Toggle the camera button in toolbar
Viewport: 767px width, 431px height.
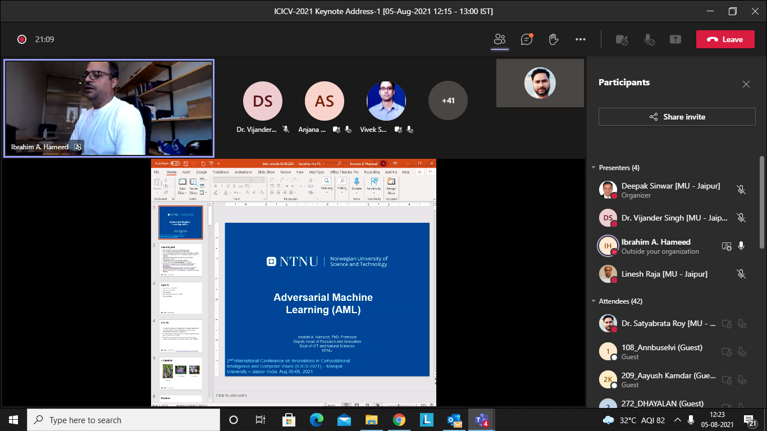(622, 40)
